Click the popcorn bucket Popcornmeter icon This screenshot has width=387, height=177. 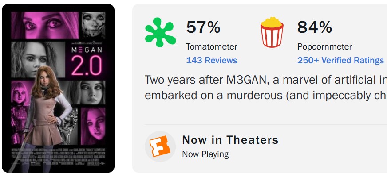pyautogui.click(x=272, y=32)
